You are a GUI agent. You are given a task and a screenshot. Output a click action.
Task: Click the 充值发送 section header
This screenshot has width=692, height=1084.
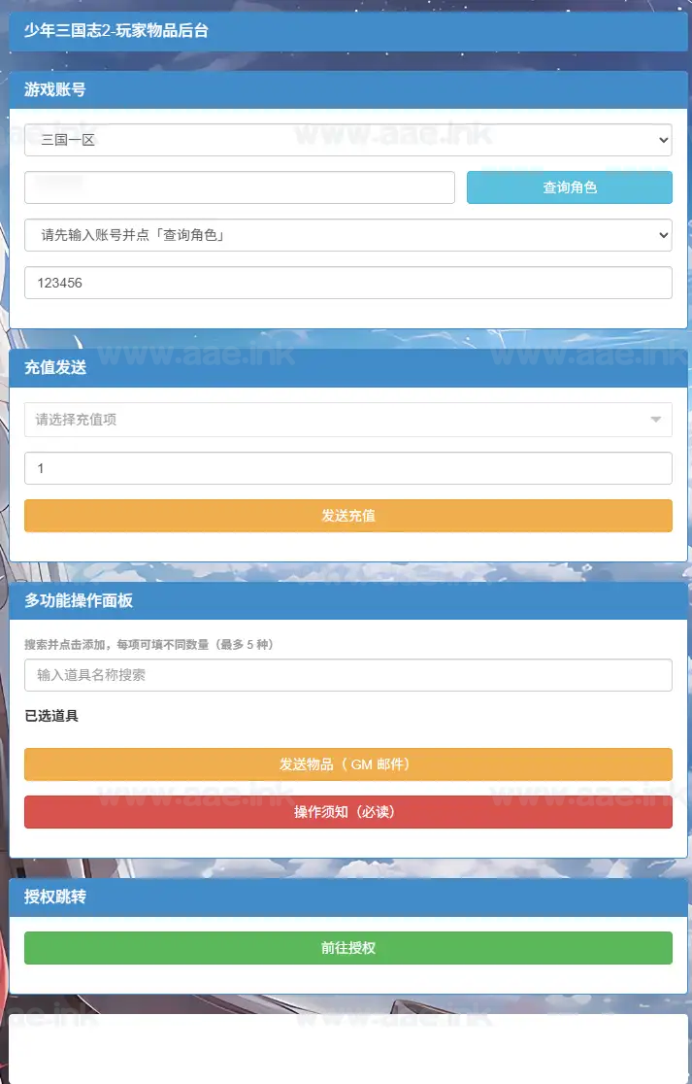348,368
